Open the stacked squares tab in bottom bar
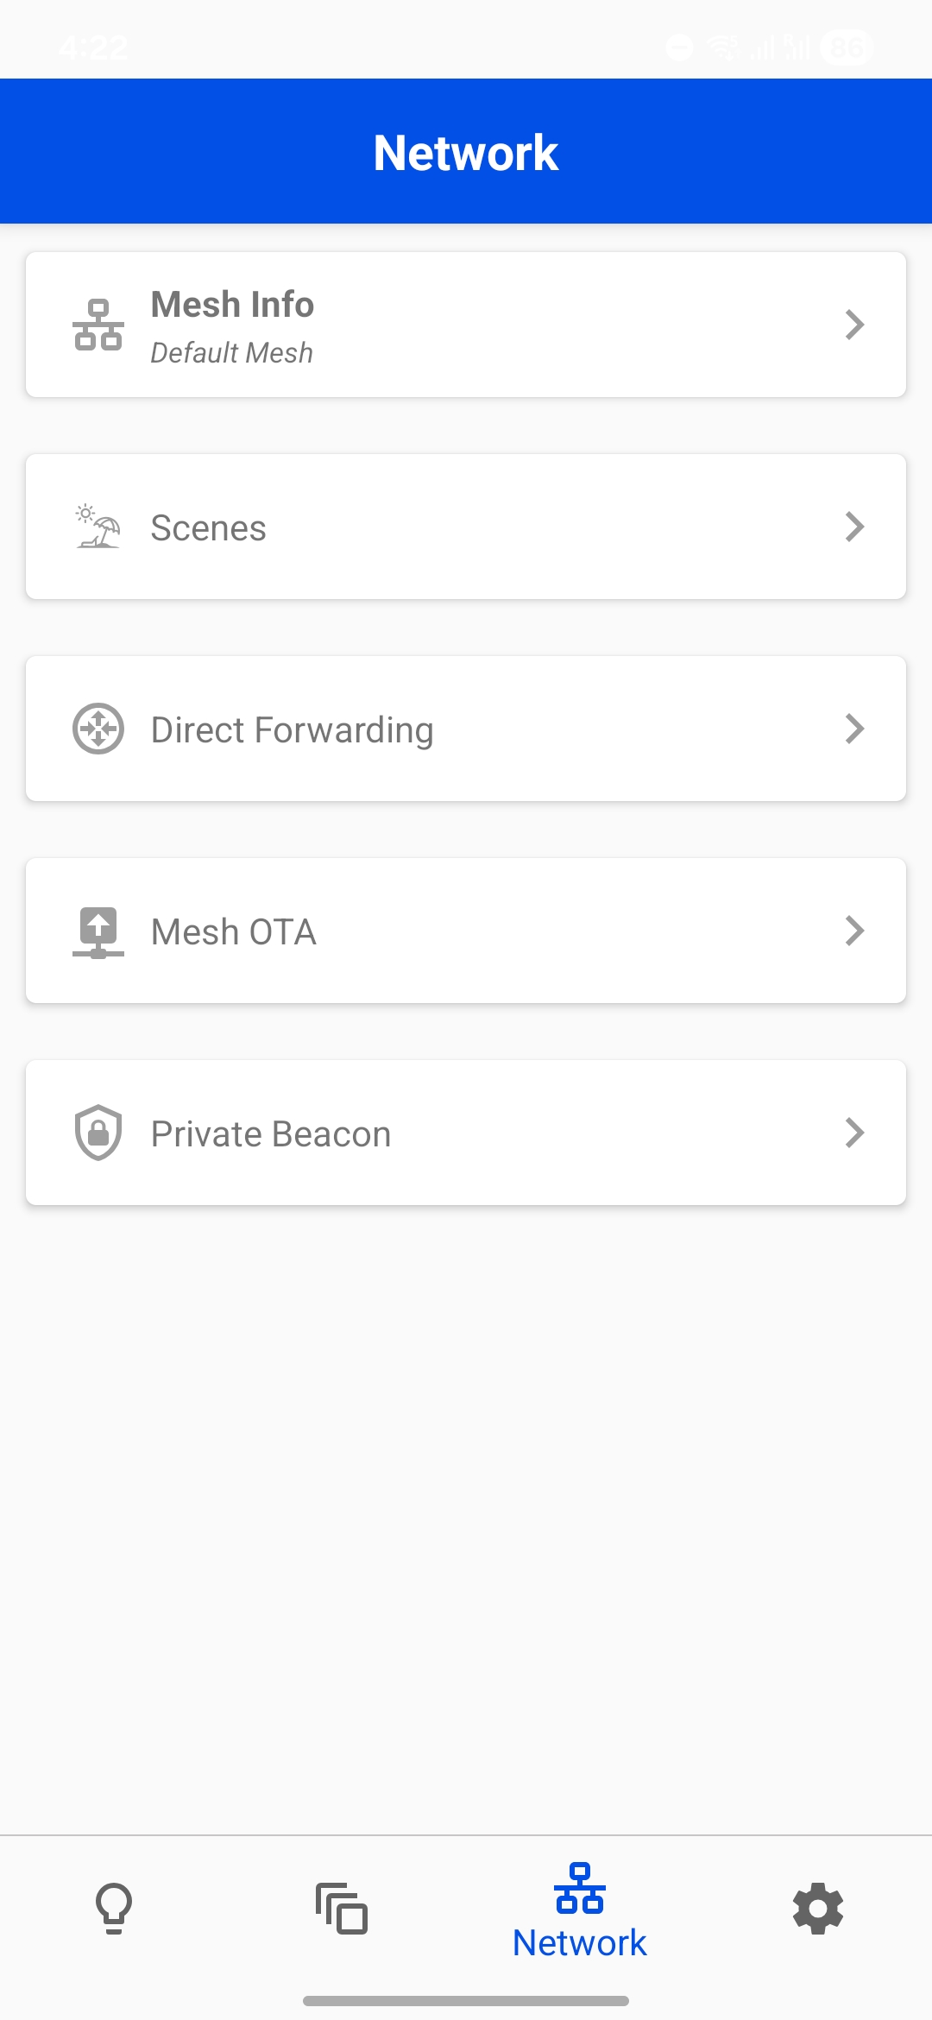Screen dimensions: 932x2020 tap(342, 1908)
